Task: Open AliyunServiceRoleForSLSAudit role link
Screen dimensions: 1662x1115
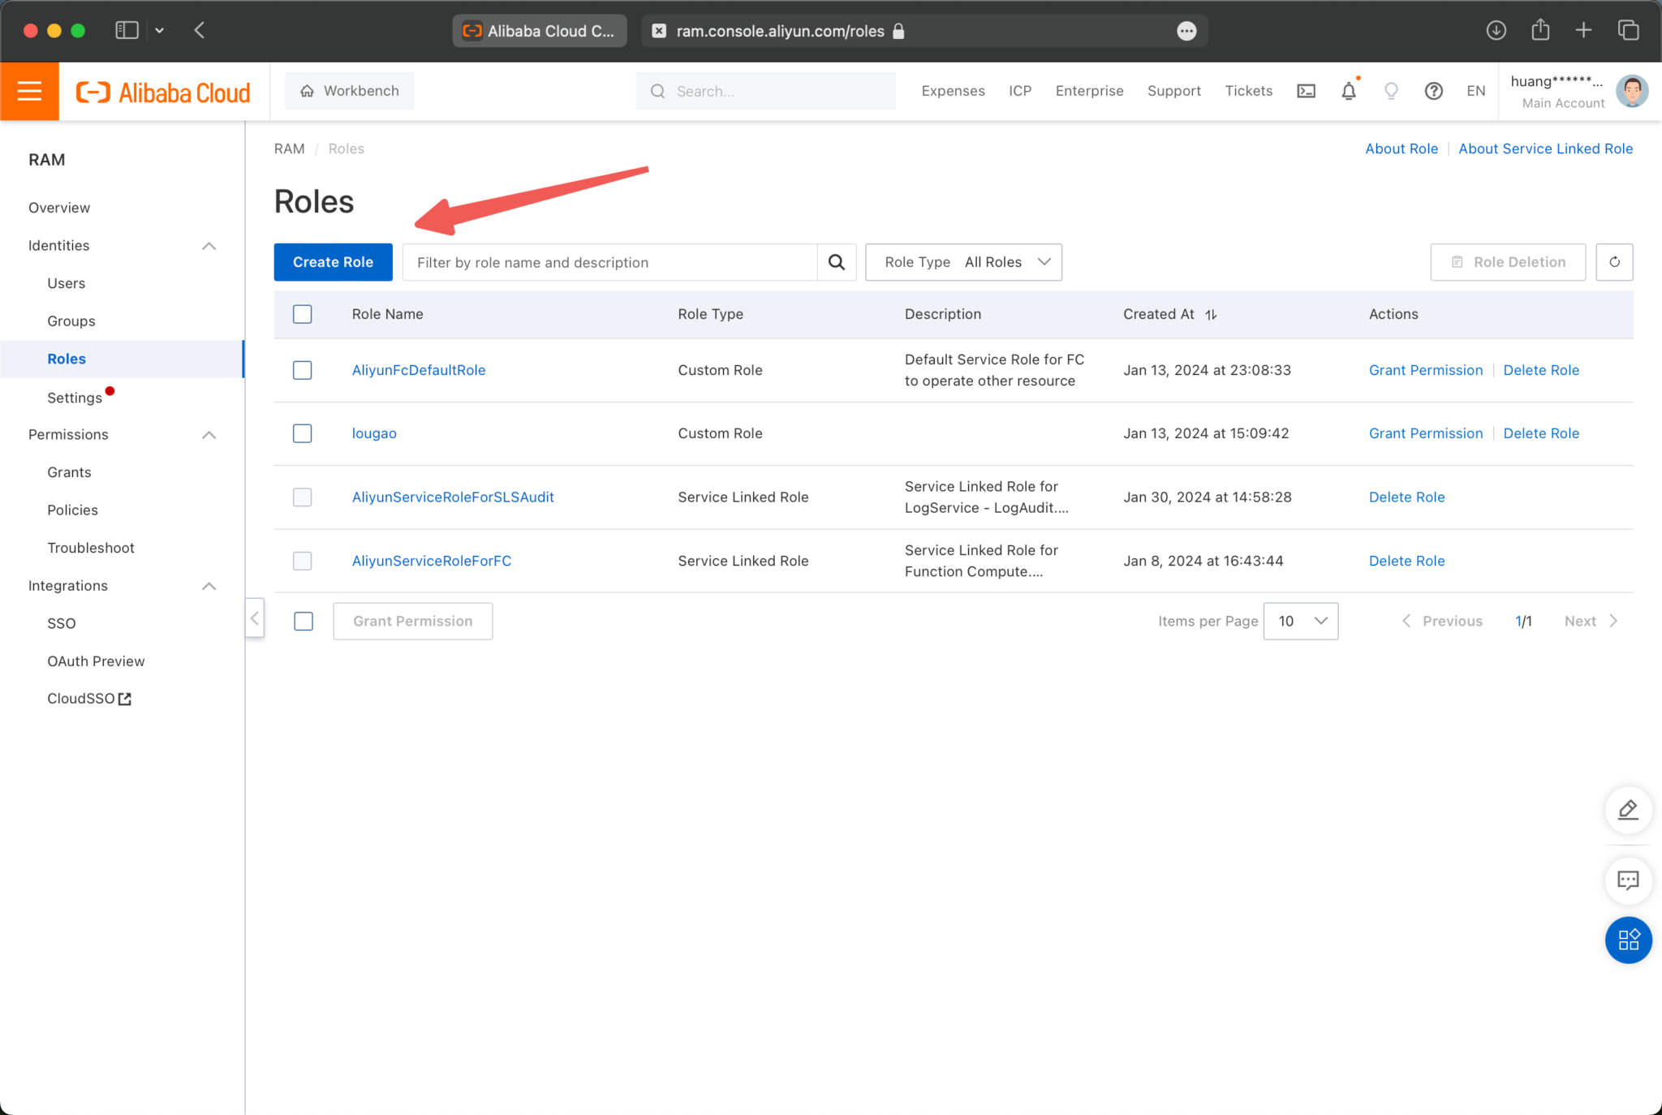Action: [453, 497]
